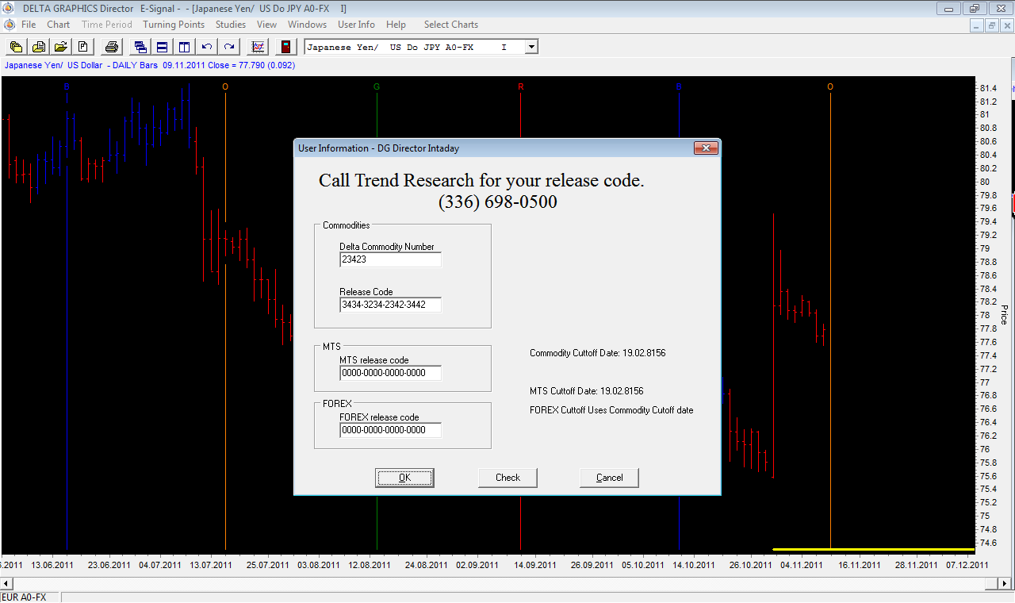This screenshot has width=1015, height=603.
Task: Click the FOREX release code field
Action: tap(389, 430)
